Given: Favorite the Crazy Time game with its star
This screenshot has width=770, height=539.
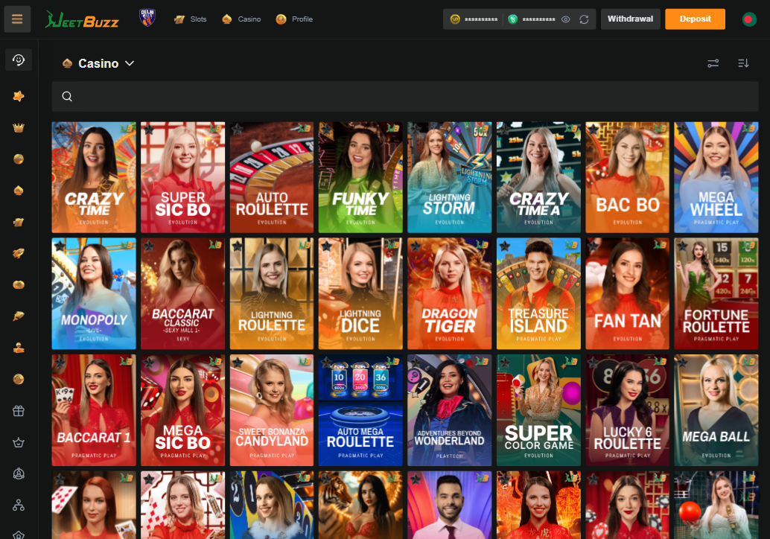Looking at the screenshot, I should tap(60, 130).
